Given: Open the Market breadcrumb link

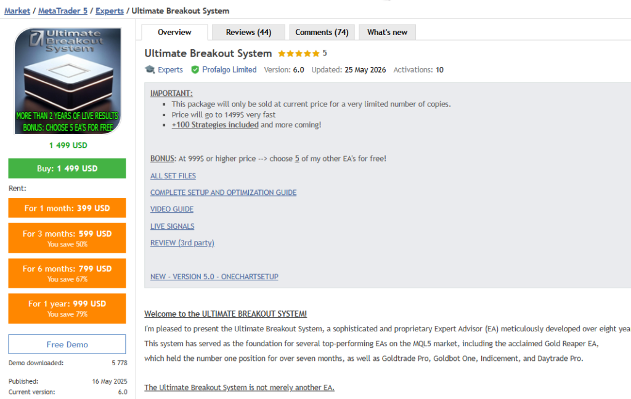Looking at the screenshot, I should [17, 11].
